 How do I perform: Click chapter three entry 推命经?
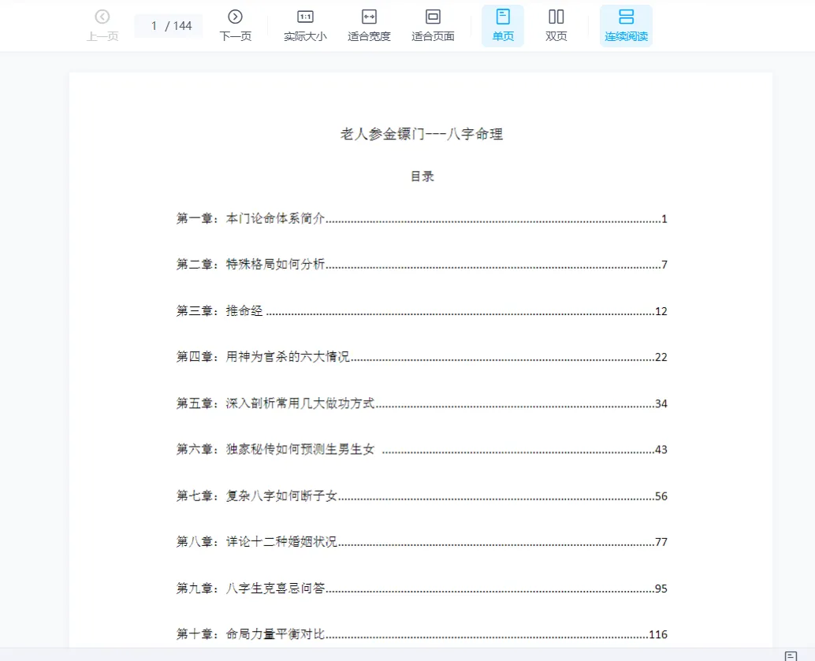(x=422, y=310)
